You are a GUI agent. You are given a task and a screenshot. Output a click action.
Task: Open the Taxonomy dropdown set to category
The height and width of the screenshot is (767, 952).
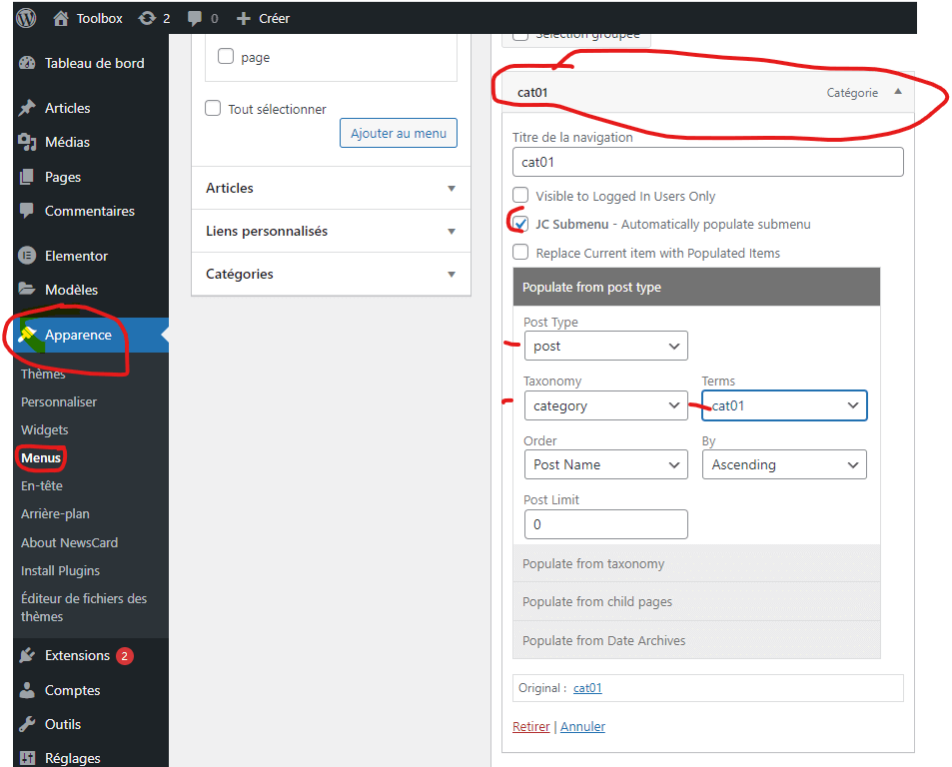(605, 405)
